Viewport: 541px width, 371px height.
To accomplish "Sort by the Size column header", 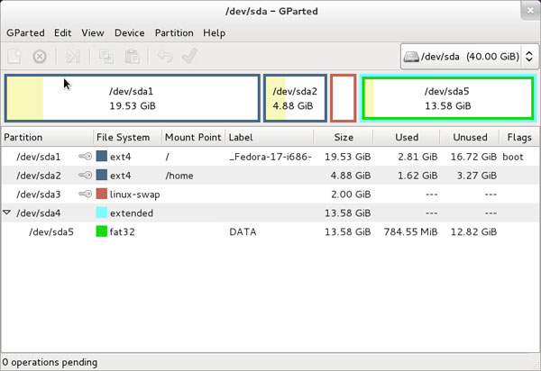I will [344, 137].
